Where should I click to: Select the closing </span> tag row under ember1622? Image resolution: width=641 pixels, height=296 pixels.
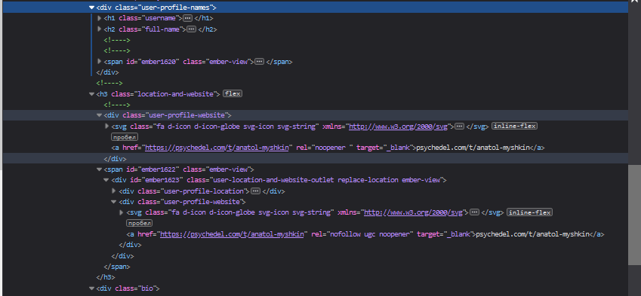pos(117,267)
